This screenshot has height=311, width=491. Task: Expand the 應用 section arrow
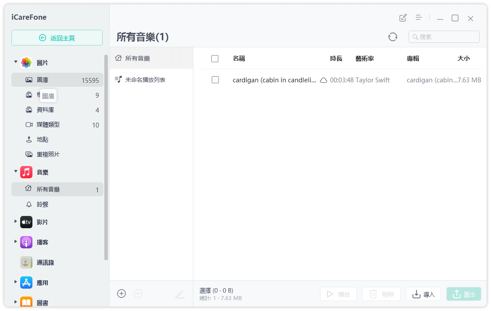(x=16, y=282)
